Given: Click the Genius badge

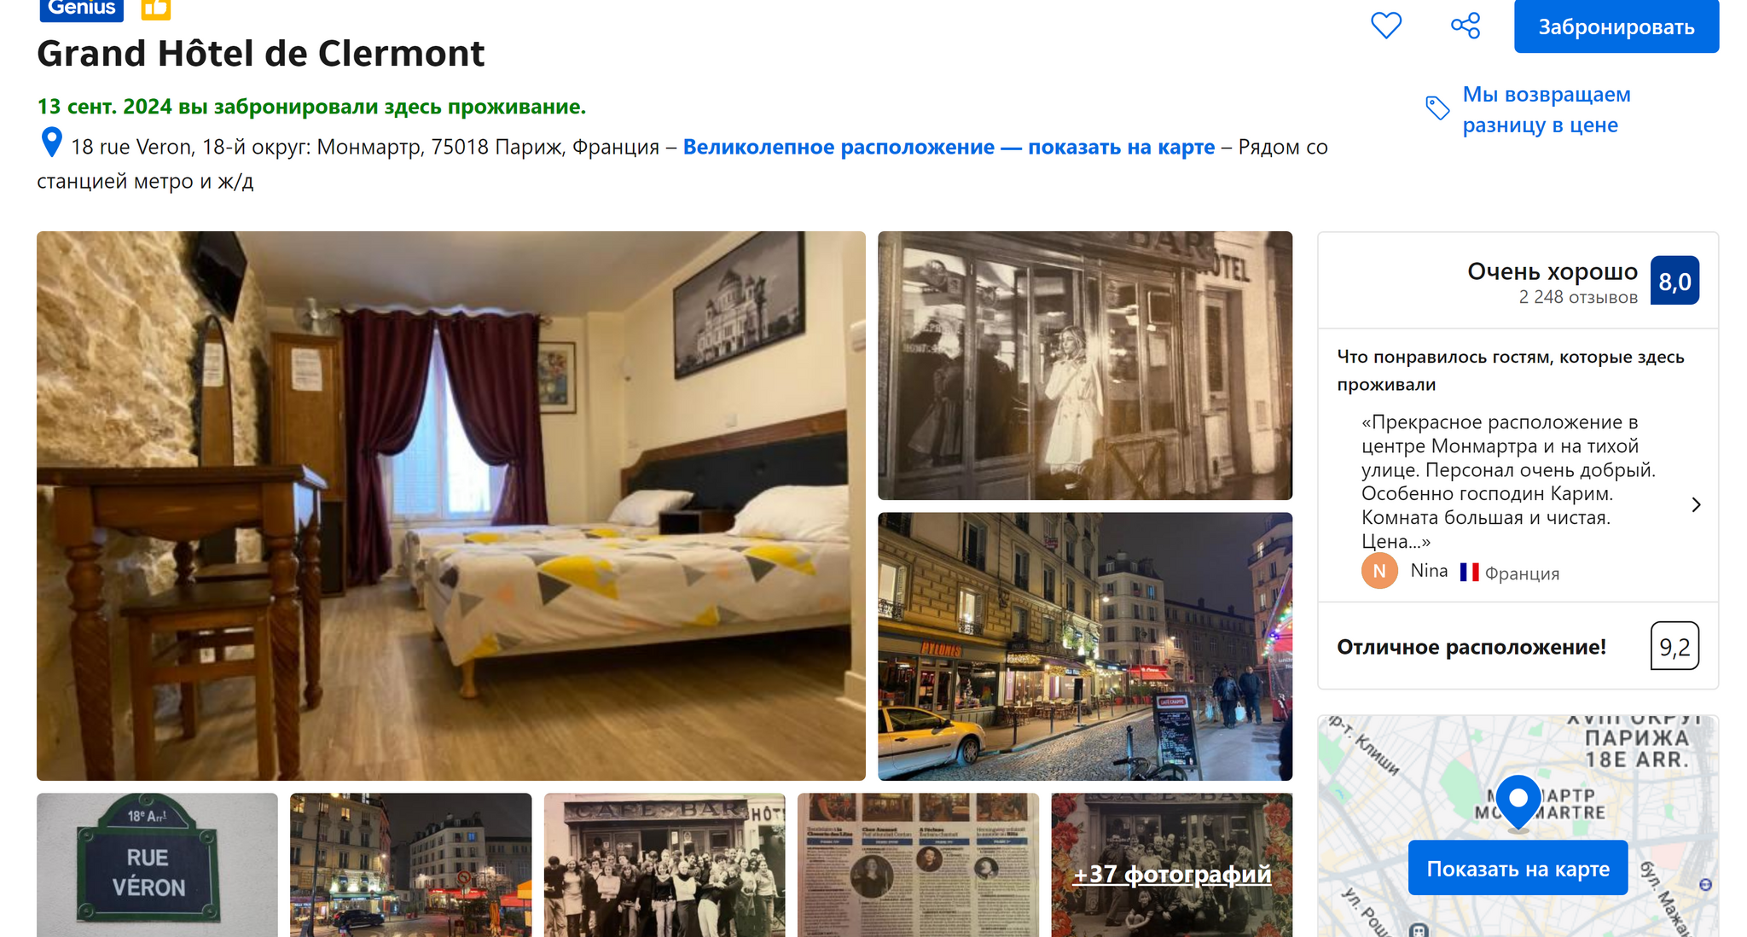Looking at the screenshot, I should click(82, 9).
